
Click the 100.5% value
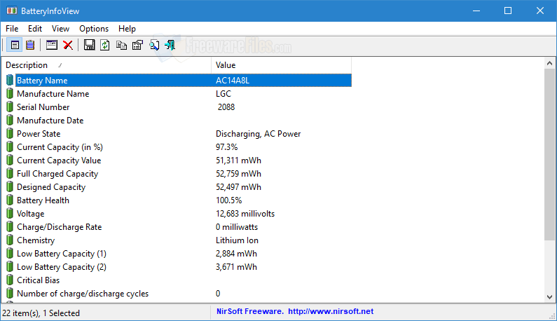[x=229, y=200]
